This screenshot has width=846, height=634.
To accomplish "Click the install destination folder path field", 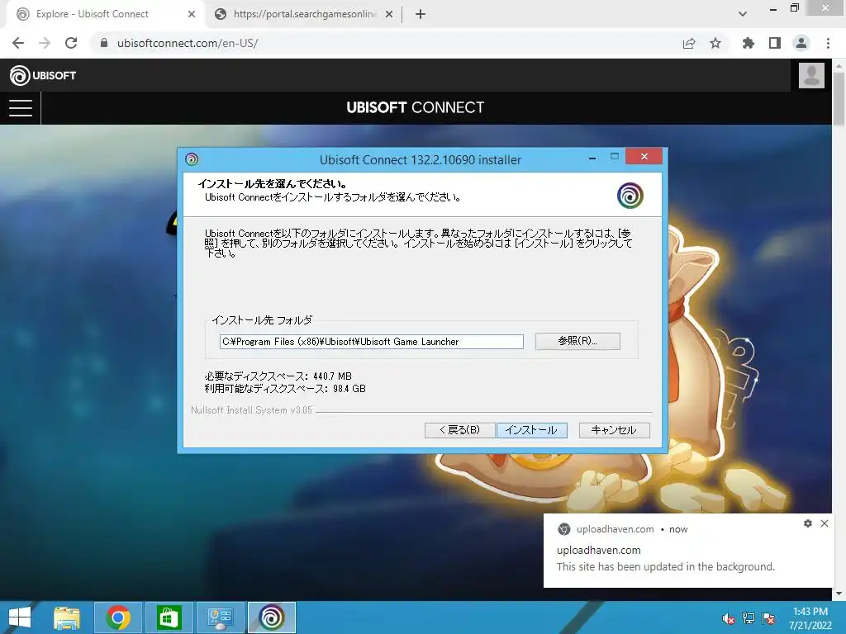I will 371,341.
